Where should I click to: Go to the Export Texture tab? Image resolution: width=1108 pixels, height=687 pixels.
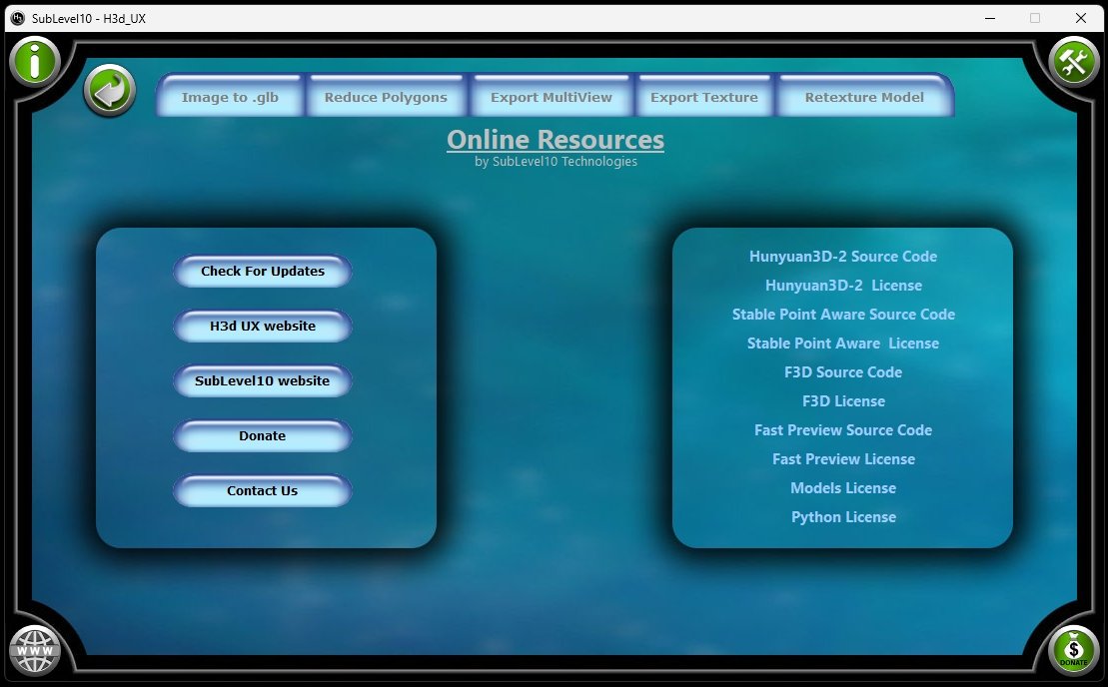pyautogui.click(x=704, y=98)
